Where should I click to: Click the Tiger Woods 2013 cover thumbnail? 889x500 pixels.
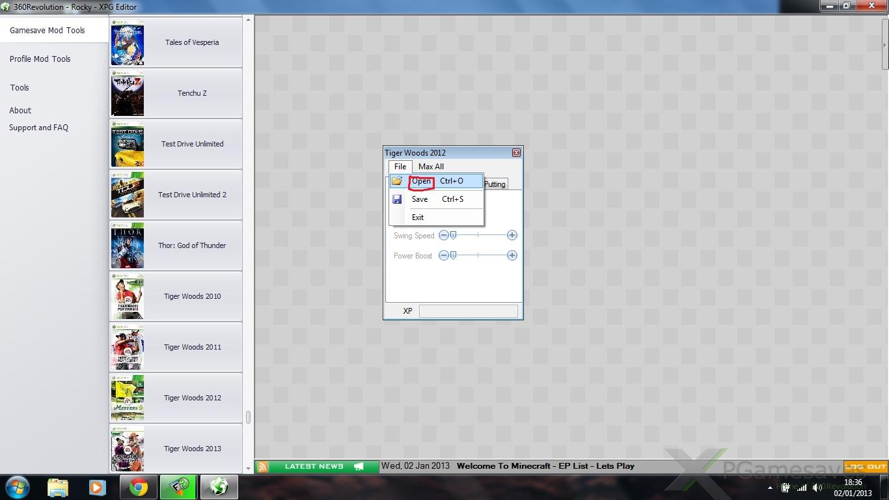click(x=128, y=449)
